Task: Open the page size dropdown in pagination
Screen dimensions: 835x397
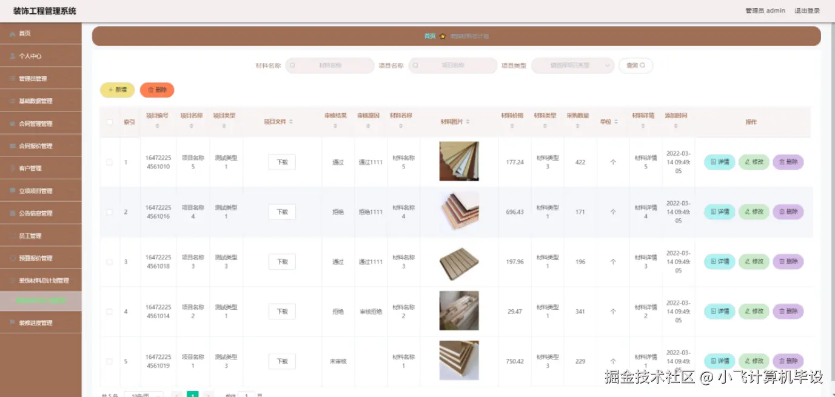Action: tap(144, 395)
